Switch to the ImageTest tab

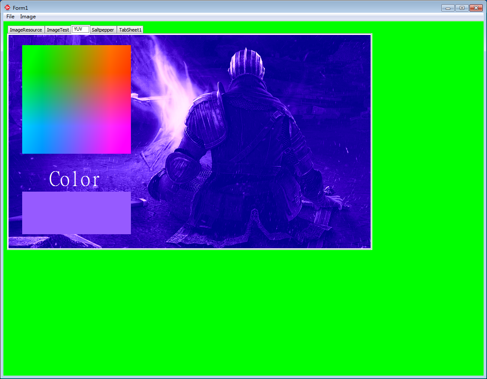58,30
